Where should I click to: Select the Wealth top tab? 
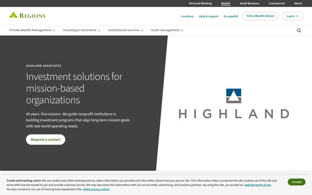click(226, 3)
